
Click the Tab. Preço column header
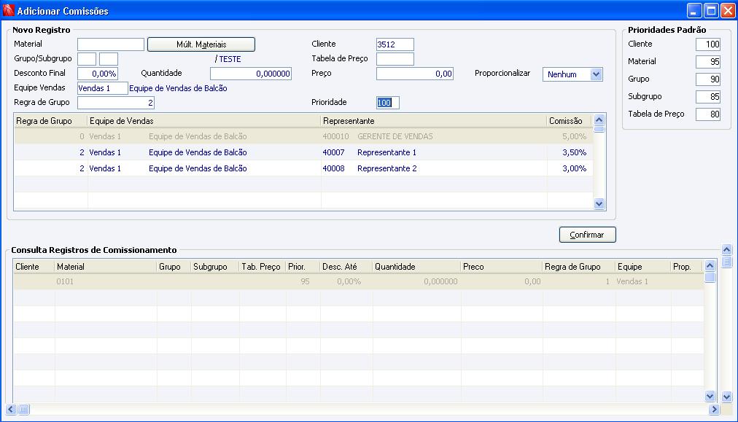click(263, 267)
